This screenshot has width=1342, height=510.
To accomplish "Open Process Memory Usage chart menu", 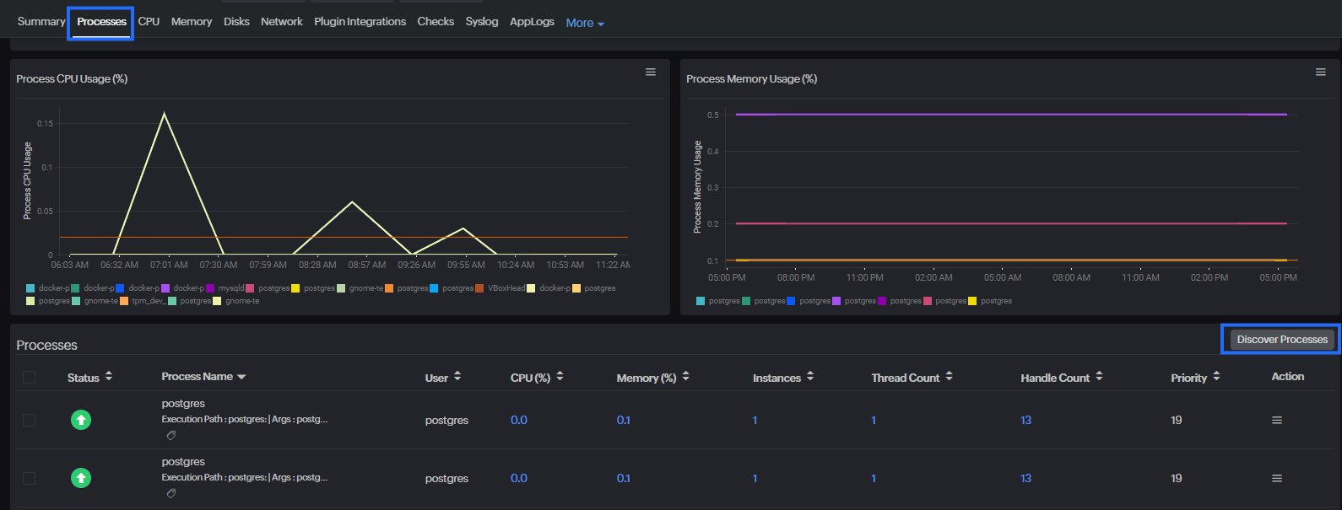I will 1320,72.
